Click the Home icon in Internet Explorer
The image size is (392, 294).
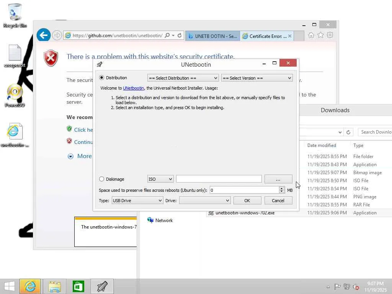pyautogui.click(x=311, y=35)
